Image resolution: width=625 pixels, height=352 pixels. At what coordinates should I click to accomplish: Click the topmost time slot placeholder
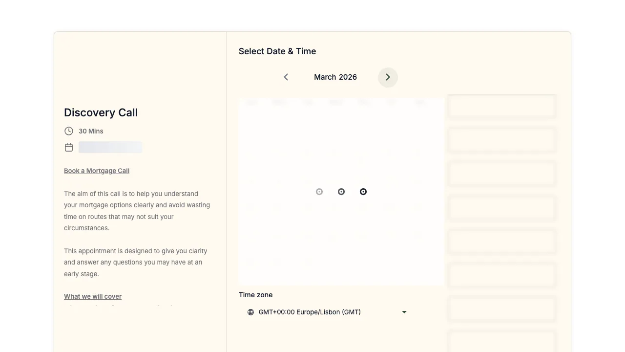[501, 106]
